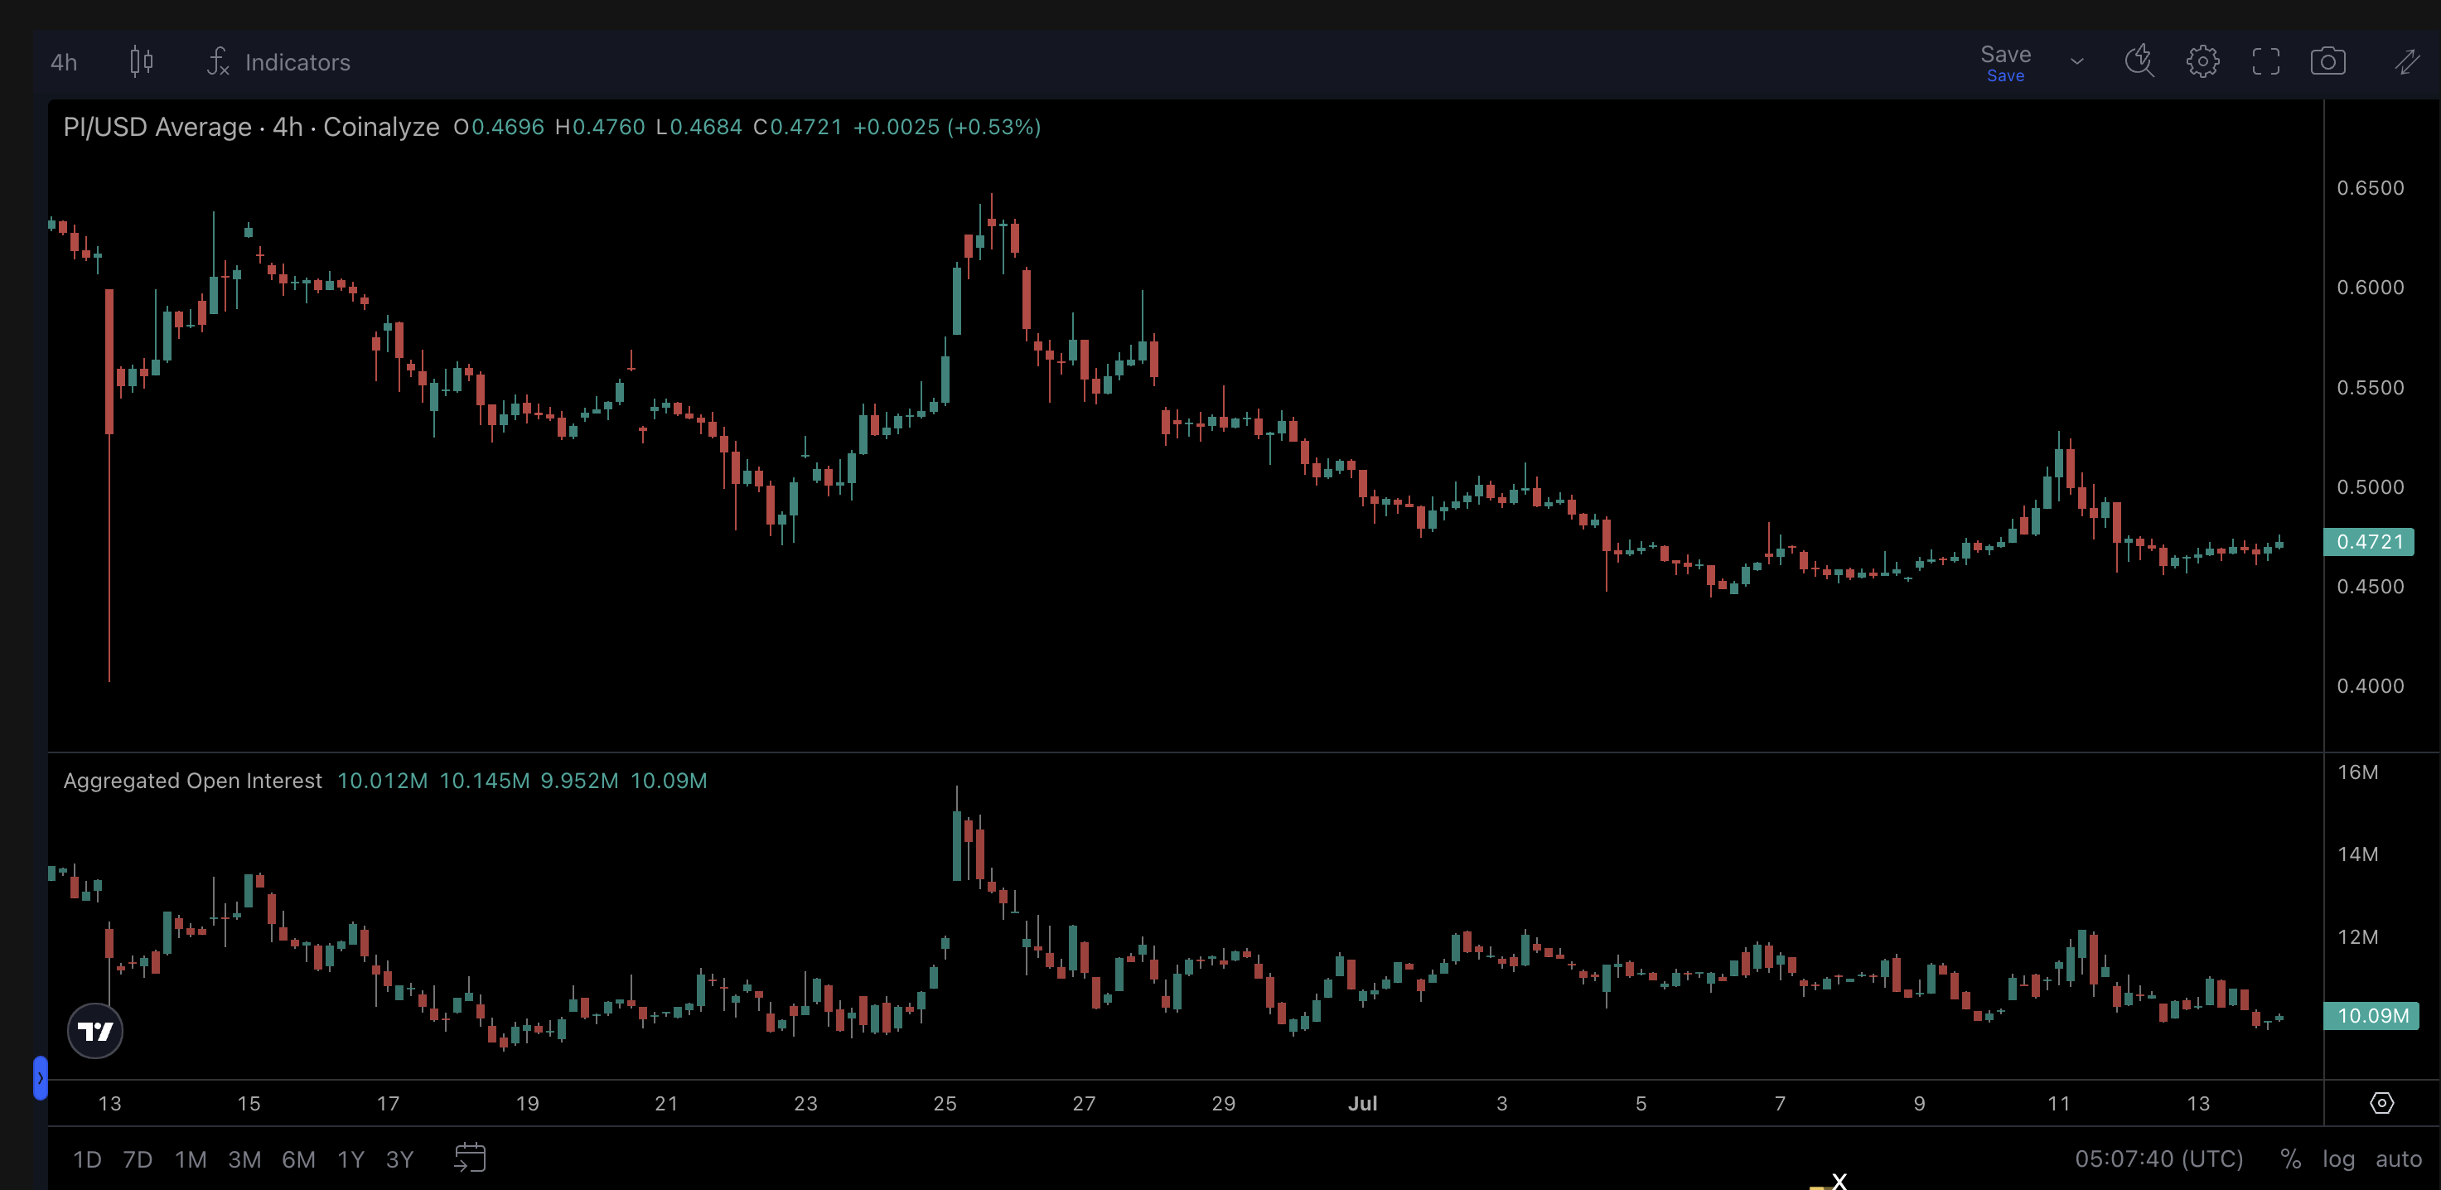
Task: Click the quick search lightning icon
Action: (x=2139, y=61)
